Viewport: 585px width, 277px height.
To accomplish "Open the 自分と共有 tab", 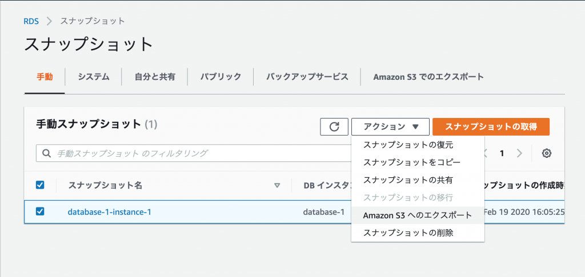I will (x=155, y=76).
